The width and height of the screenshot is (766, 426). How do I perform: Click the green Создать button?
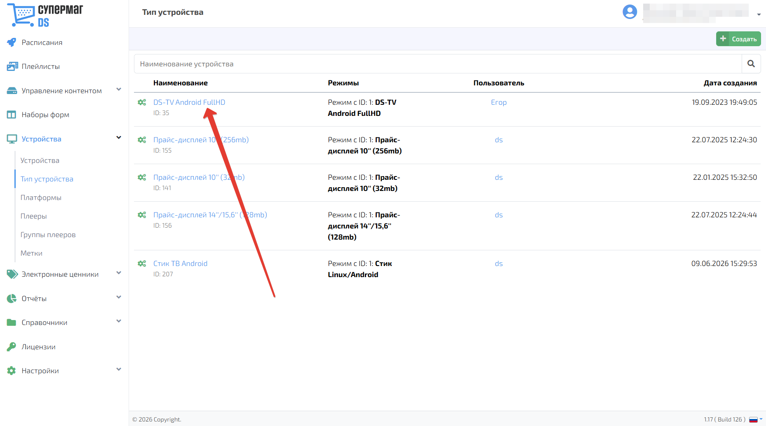738,39
